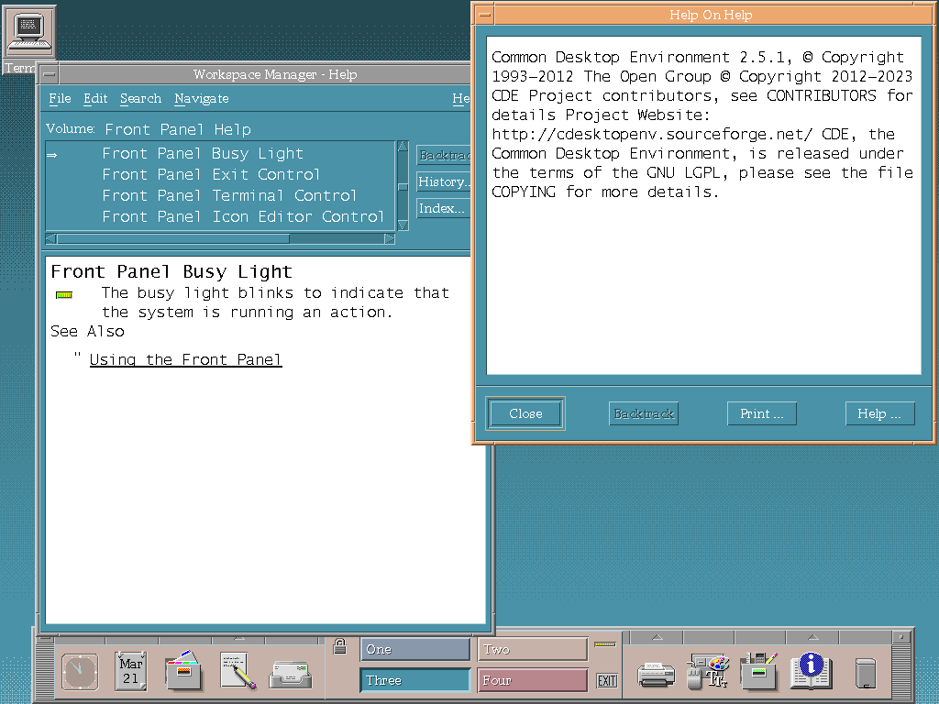Launch File Manager from the front panel
Viewport: 939px width, 704px height.
click(184, 671)
